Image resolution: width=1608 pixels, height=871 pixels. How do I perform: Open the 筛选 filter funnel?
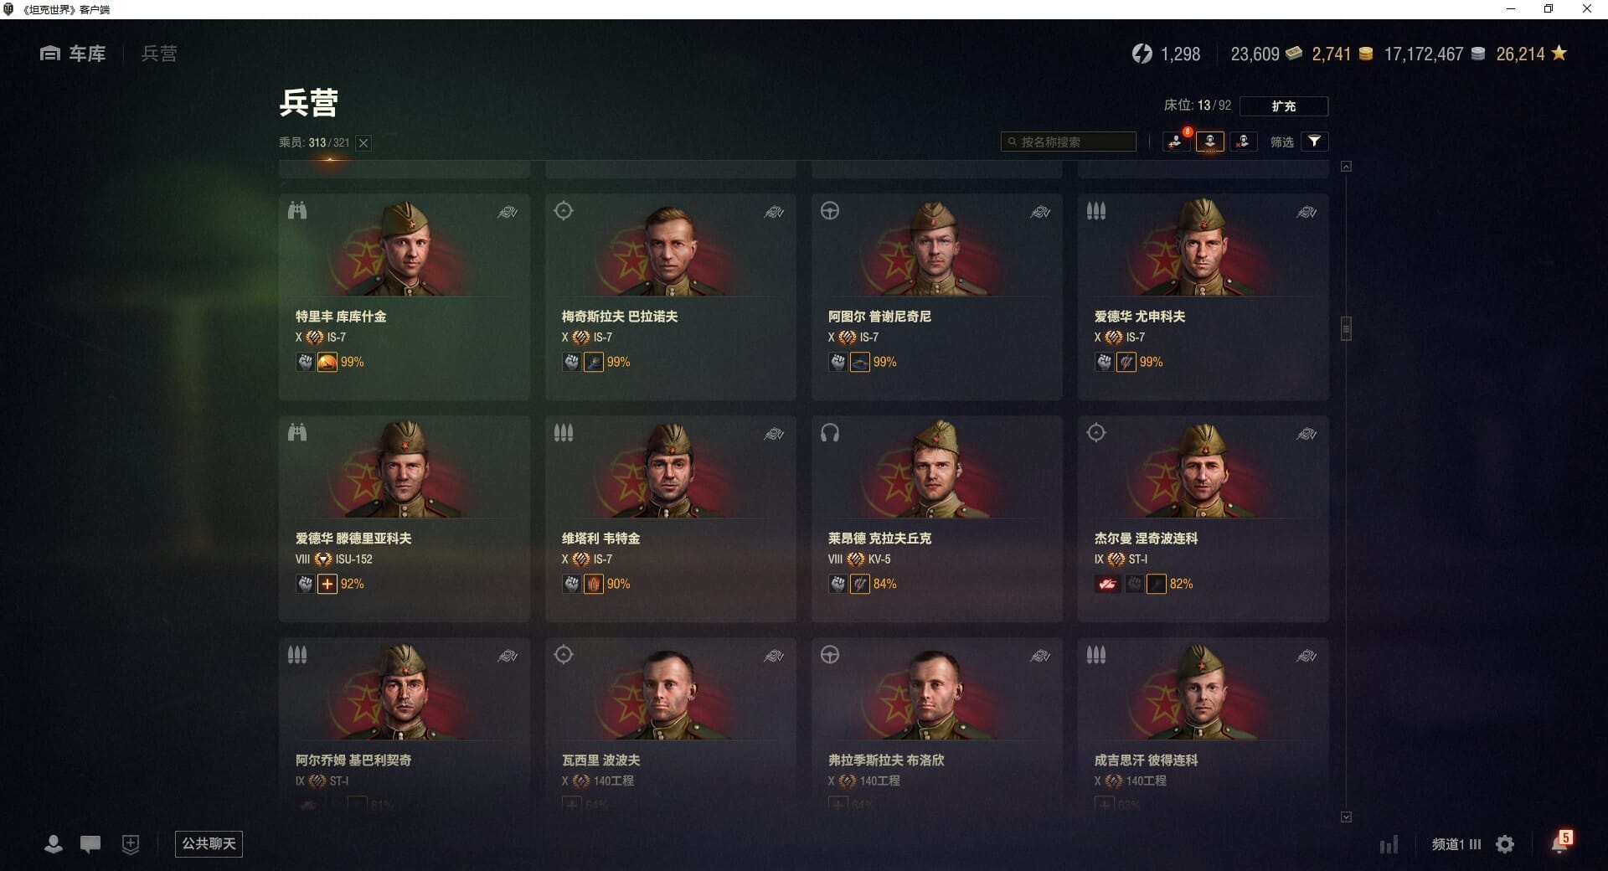coord(1314,142)
